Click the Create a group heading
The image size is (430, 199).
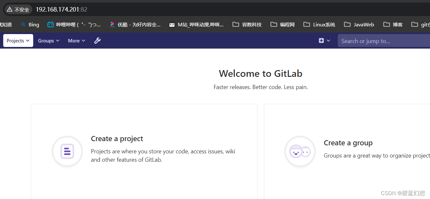(348, 143)
